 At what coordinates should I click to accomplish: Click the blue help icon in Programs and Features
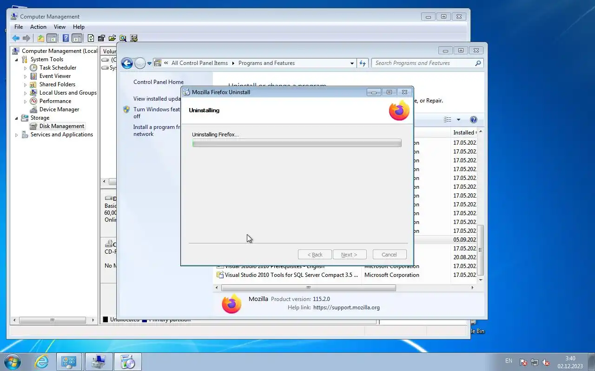pos(474,120)
